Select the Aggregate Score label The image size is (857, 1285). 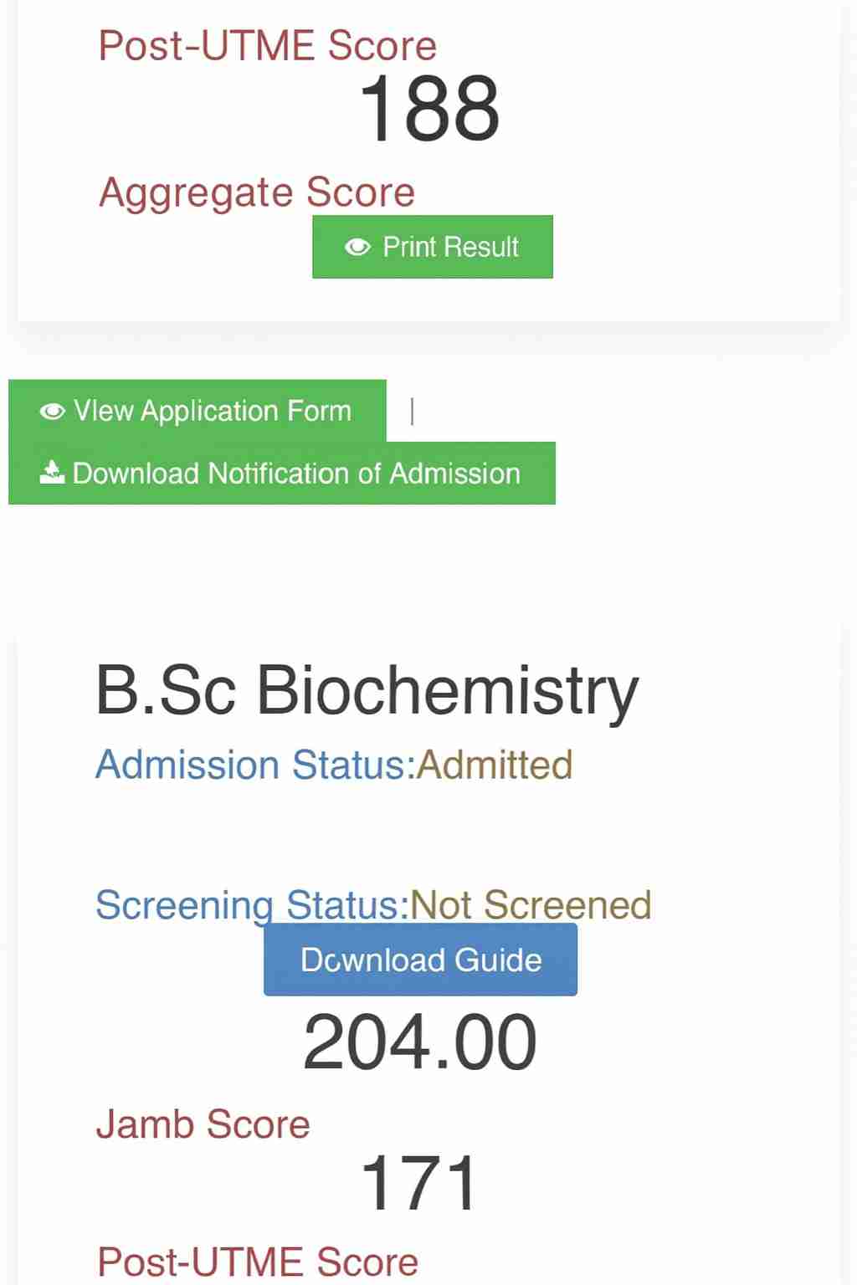(x=257, y=192)
